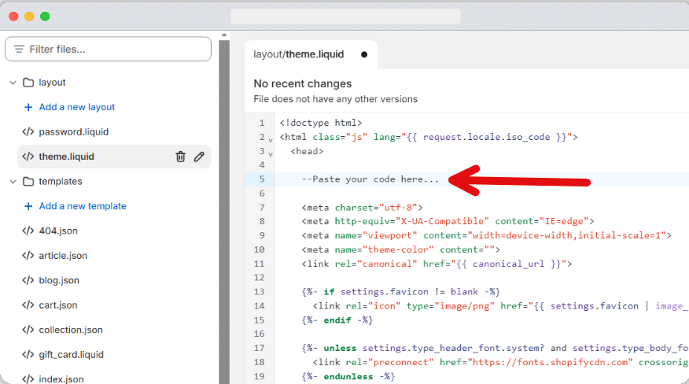Open blog.json template
The image size is (689, 384).
(x=59, y=280)
